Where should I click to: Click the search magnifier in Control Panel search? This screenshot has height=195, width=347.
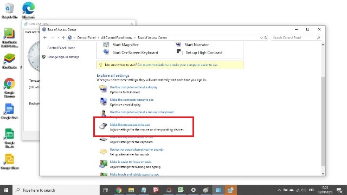[x=318, y=38]
